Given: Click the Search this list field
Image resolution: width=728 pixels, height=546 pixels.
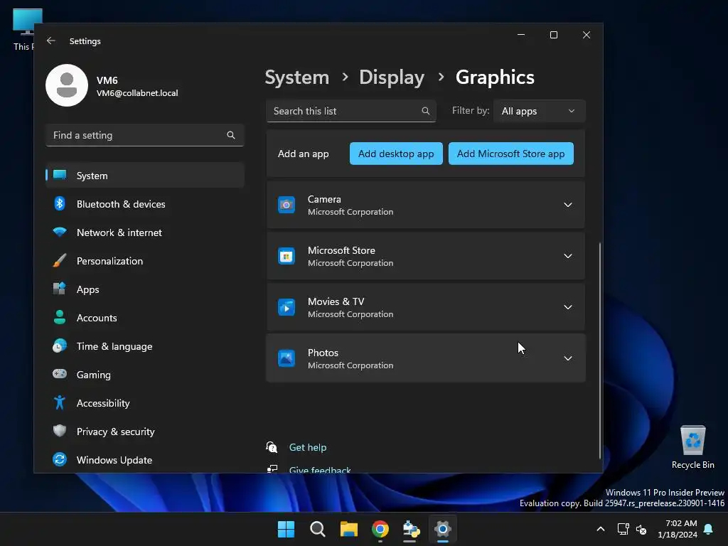Looking at the screenshot, I should pyautogui.click(x=351, y=111).
